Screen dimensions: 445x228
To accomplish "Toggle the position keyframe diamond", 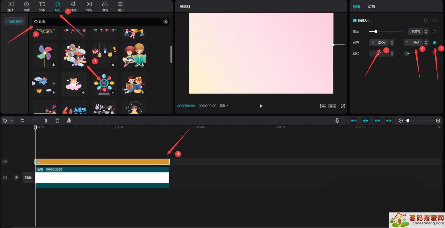I will click(434, 42).
